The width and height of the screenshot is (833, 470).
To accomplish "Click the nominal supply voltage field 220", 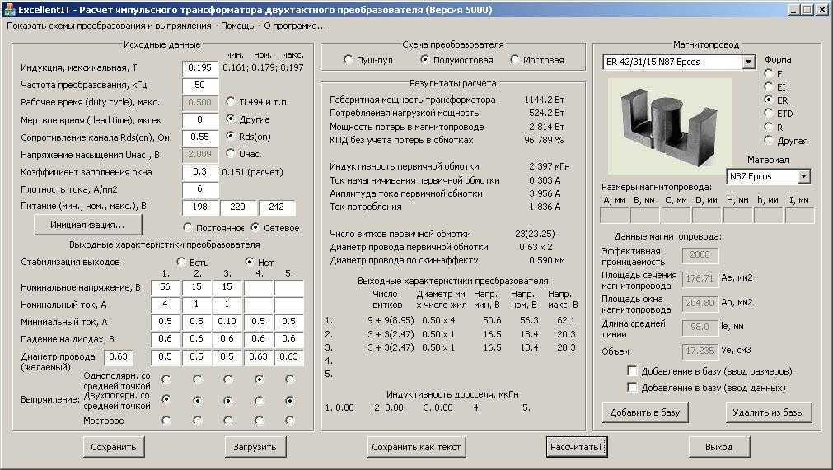I will tap(237, 207).
